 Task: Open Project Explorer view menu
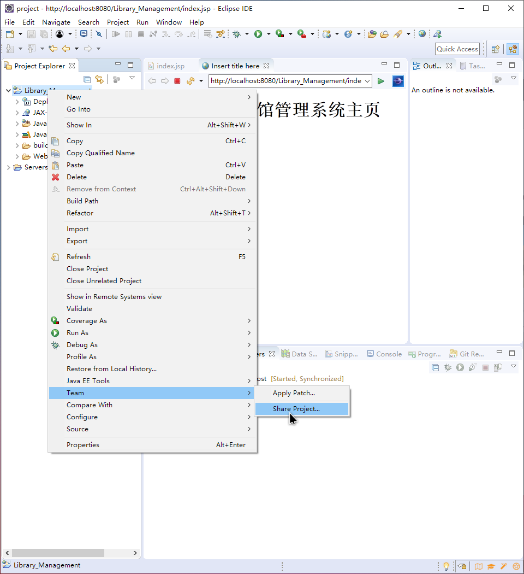132,78
